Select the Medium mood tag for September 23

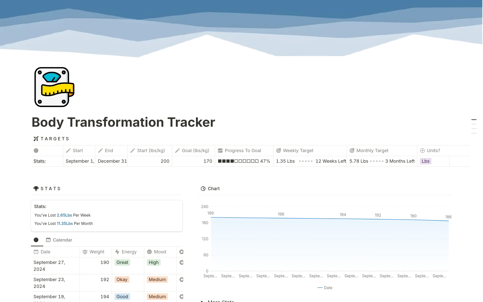tap(157, 279)
